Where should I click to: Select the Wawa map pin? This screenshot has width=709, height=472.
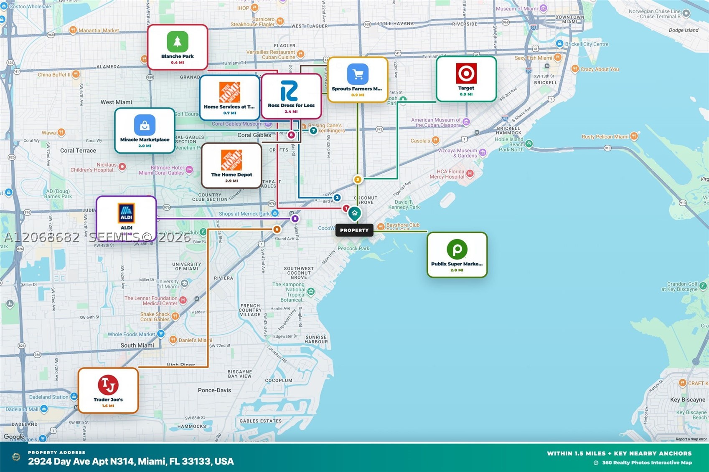(x=61, y=133)
